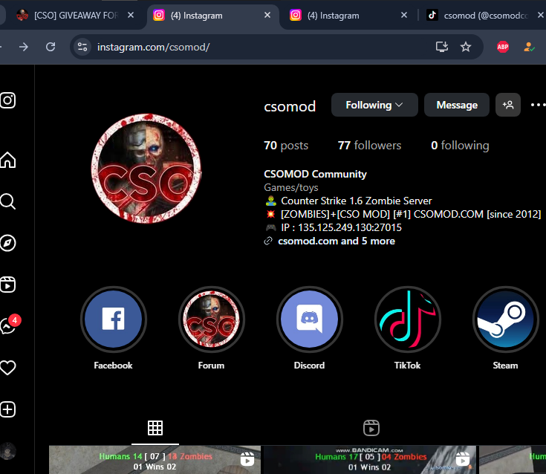Open Reels from the left sidebar
This screenshot has height=474, width=546.
click(x=8, y=285)
